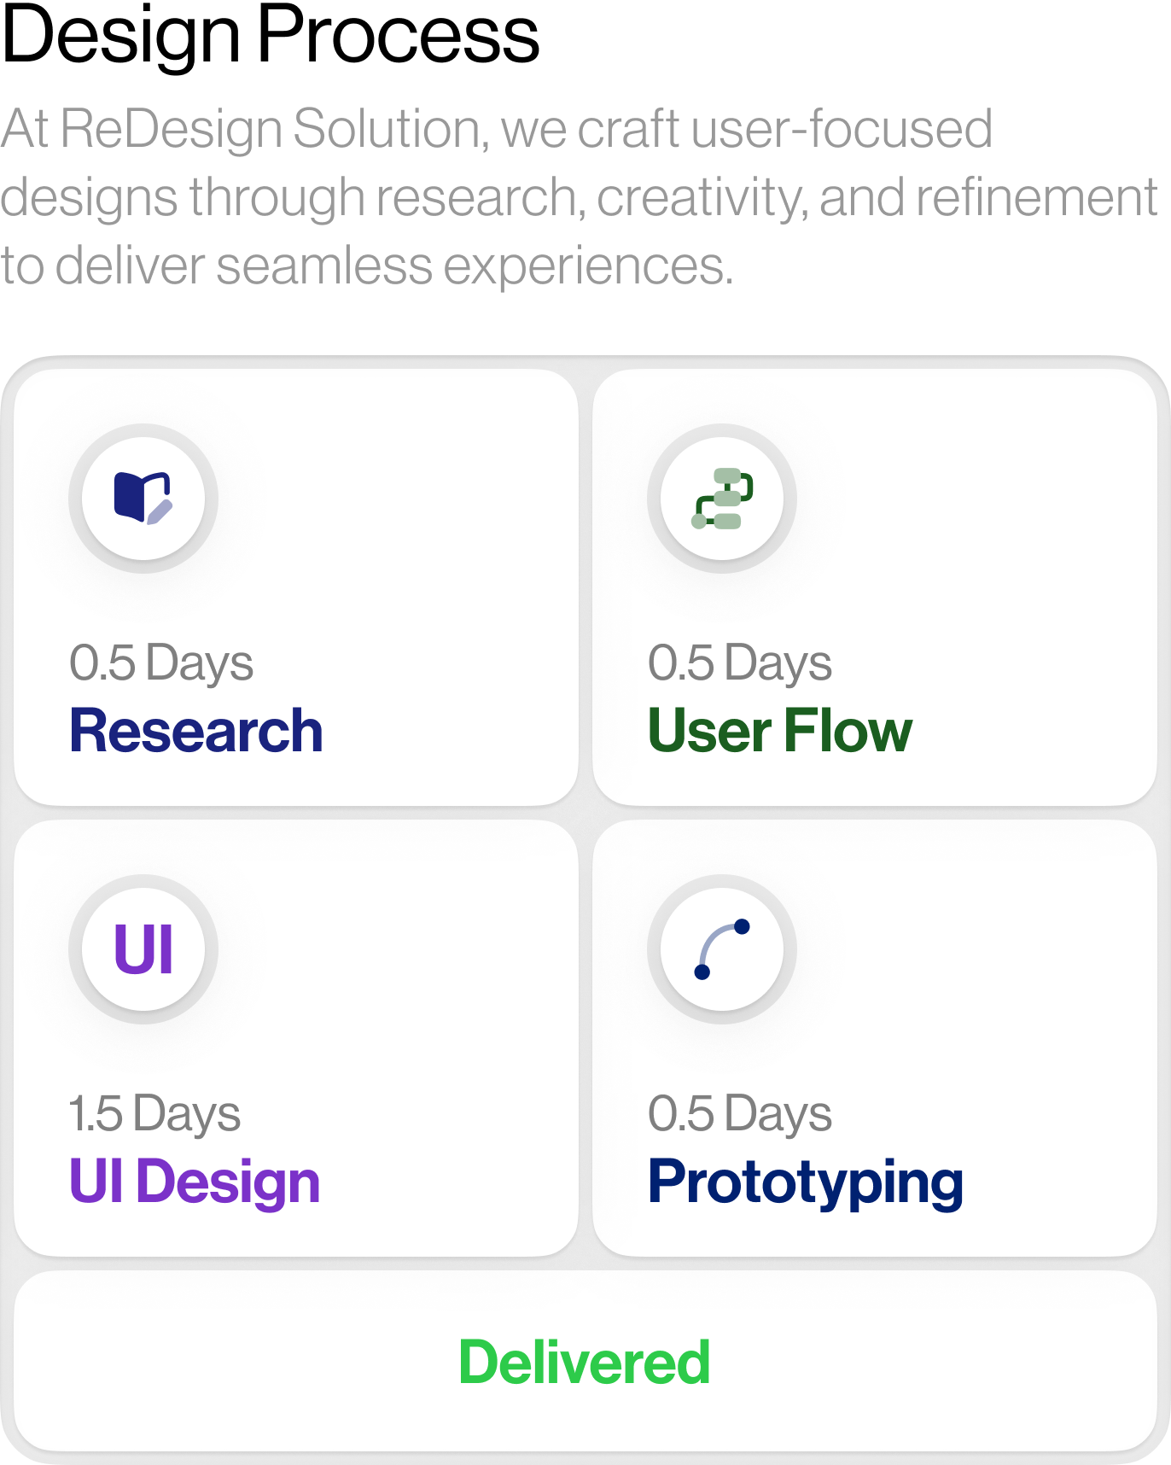
Task: Click the ReDesign Solution description paragraph
Action: (x=579, y=196)
